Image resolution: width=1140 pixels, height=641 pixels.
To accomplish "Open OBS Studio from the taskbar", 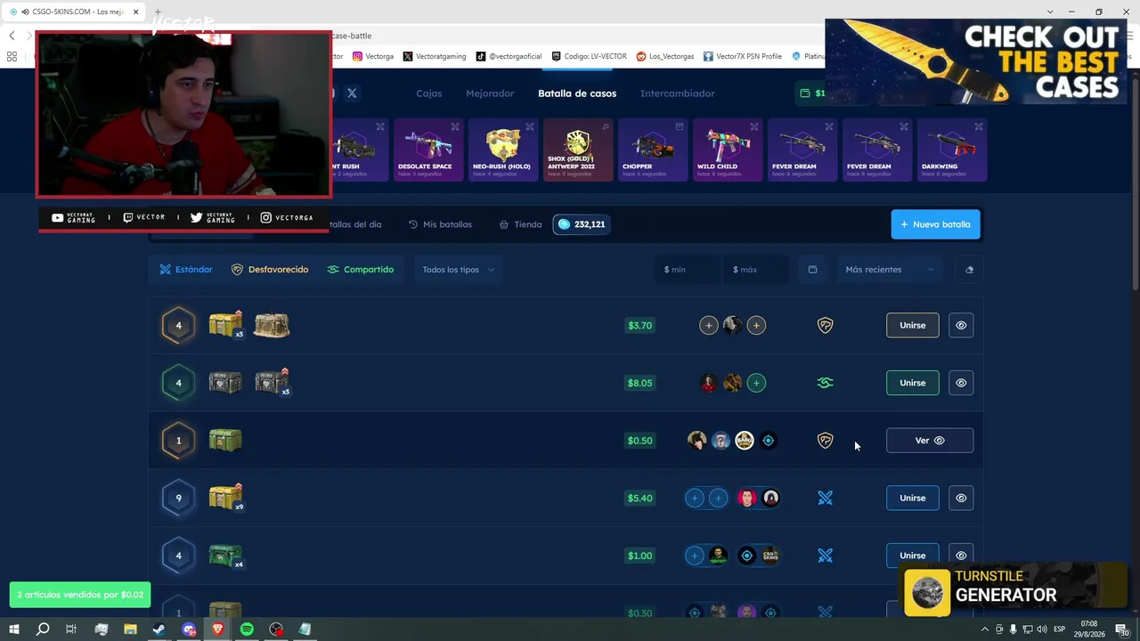I will (276, 629).
